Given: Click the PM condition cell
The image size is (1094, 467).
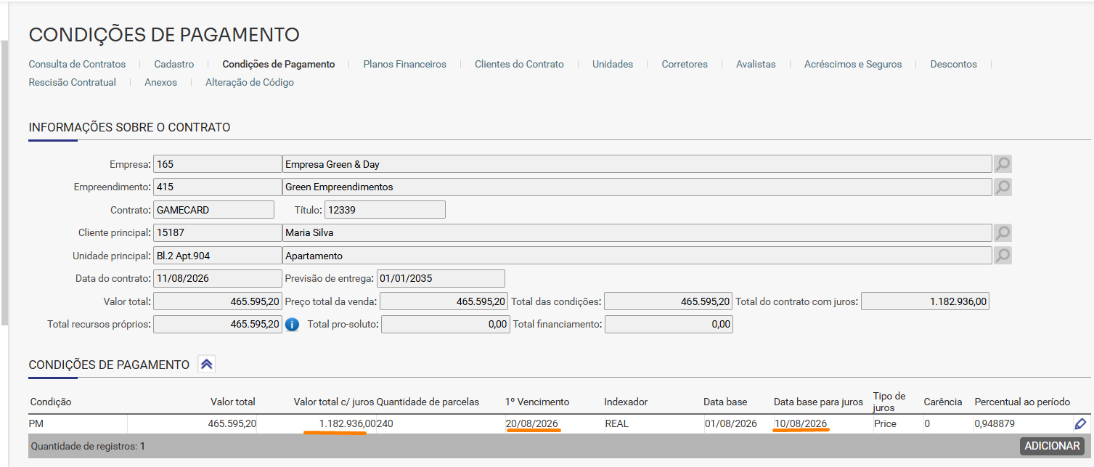Looking at the screenshot, I should [78, 423].
